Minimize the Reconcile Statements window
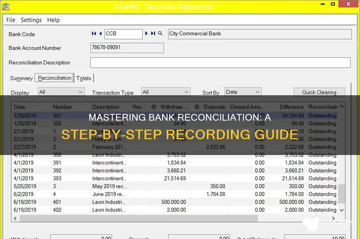Viewport: 360px width, 239px height. (x=323, y=4)
